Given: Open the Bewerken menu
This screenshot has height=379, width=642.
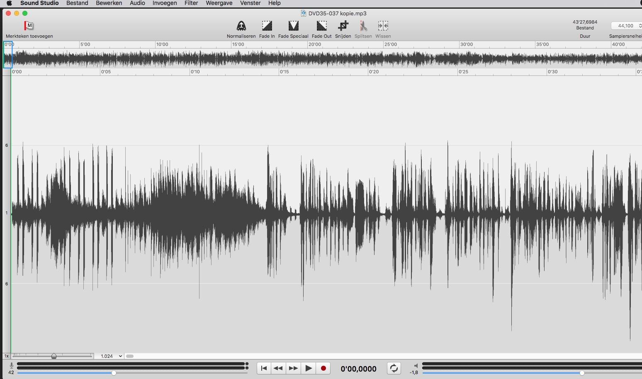Looking at the screenshot, I should click(x=109, y=3).
